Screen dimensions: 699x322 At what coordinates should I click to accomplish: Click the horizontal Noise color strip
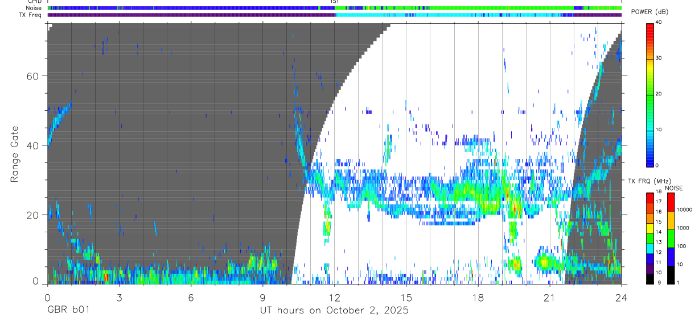click(335, 8)
